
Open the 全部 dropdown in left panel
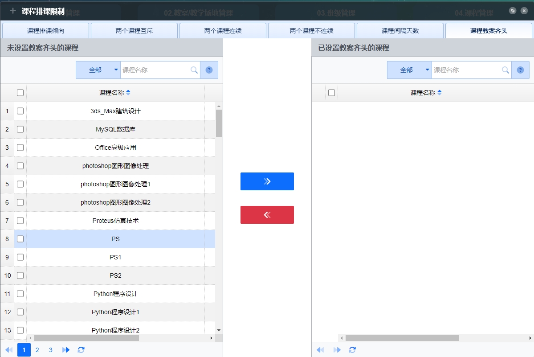tap(98, 70)
